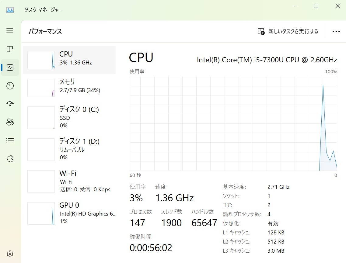Open the Services page icon
The width and height of the screenshot is (346, 263).
(10, 159)
